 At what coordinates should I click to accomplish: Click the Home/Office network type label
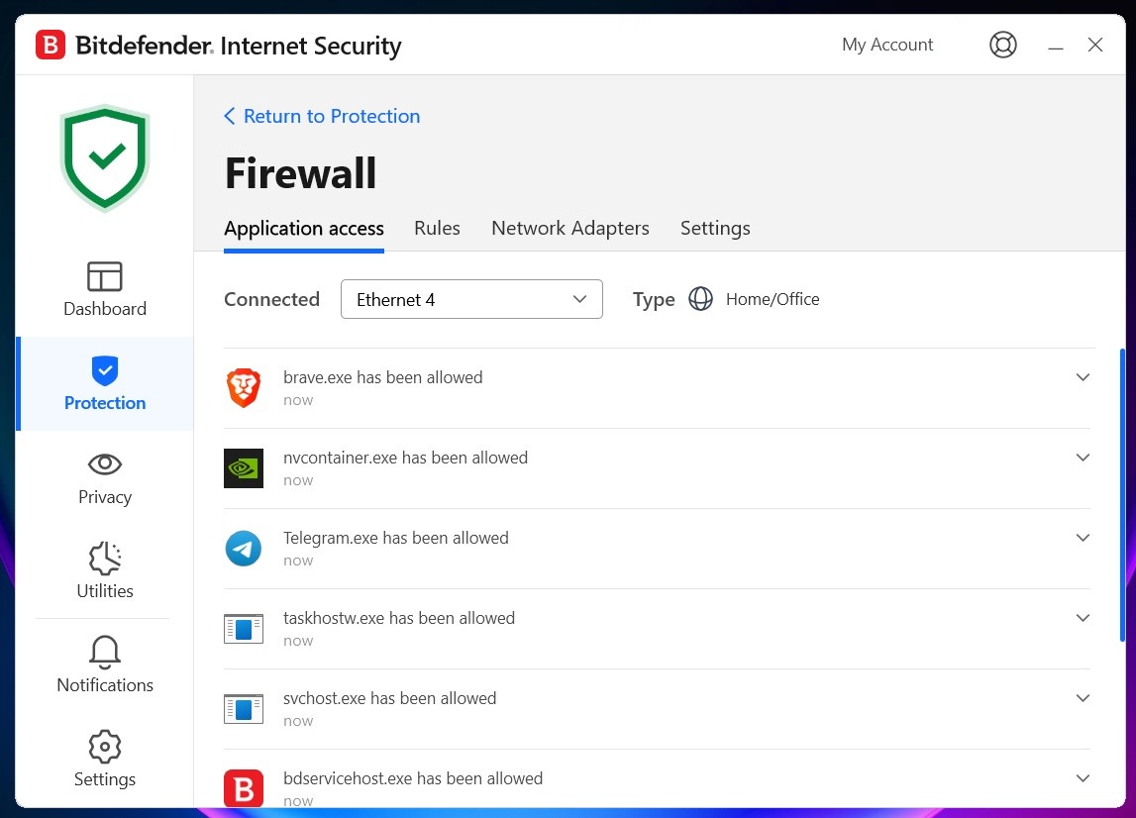773,299
